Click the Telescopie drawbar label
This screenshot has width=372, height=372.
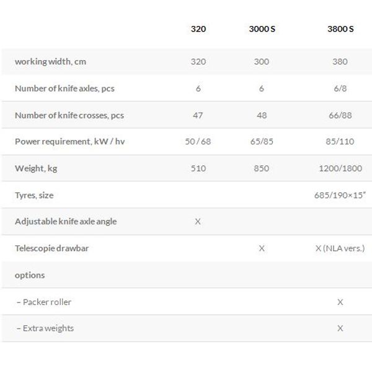pyautogui.click(x=51, y=249)
